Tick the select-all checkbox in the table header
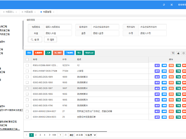The image size is (186, 139). 27,60
